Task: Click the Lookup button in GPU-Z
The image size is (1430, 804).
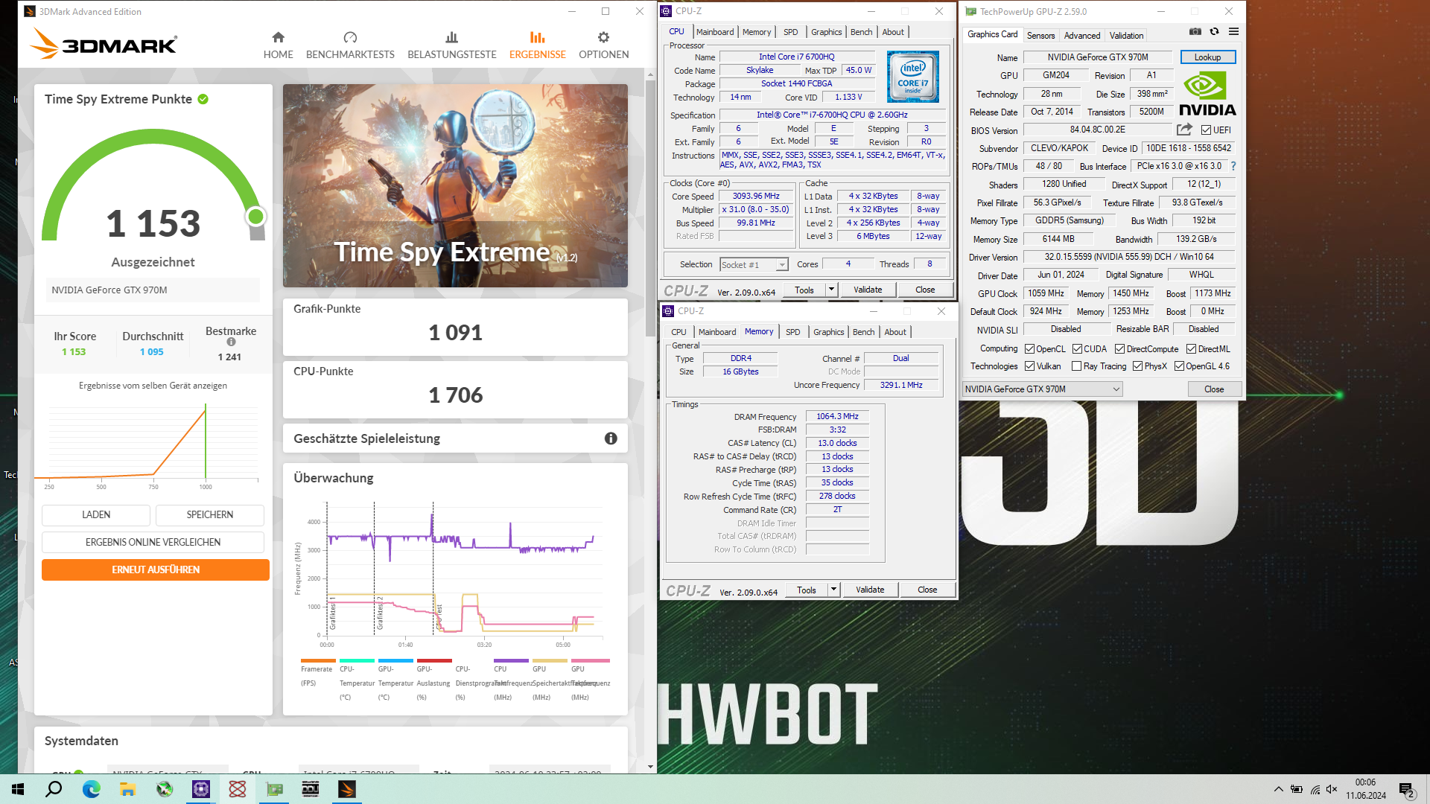Action: coord(1207,57)
